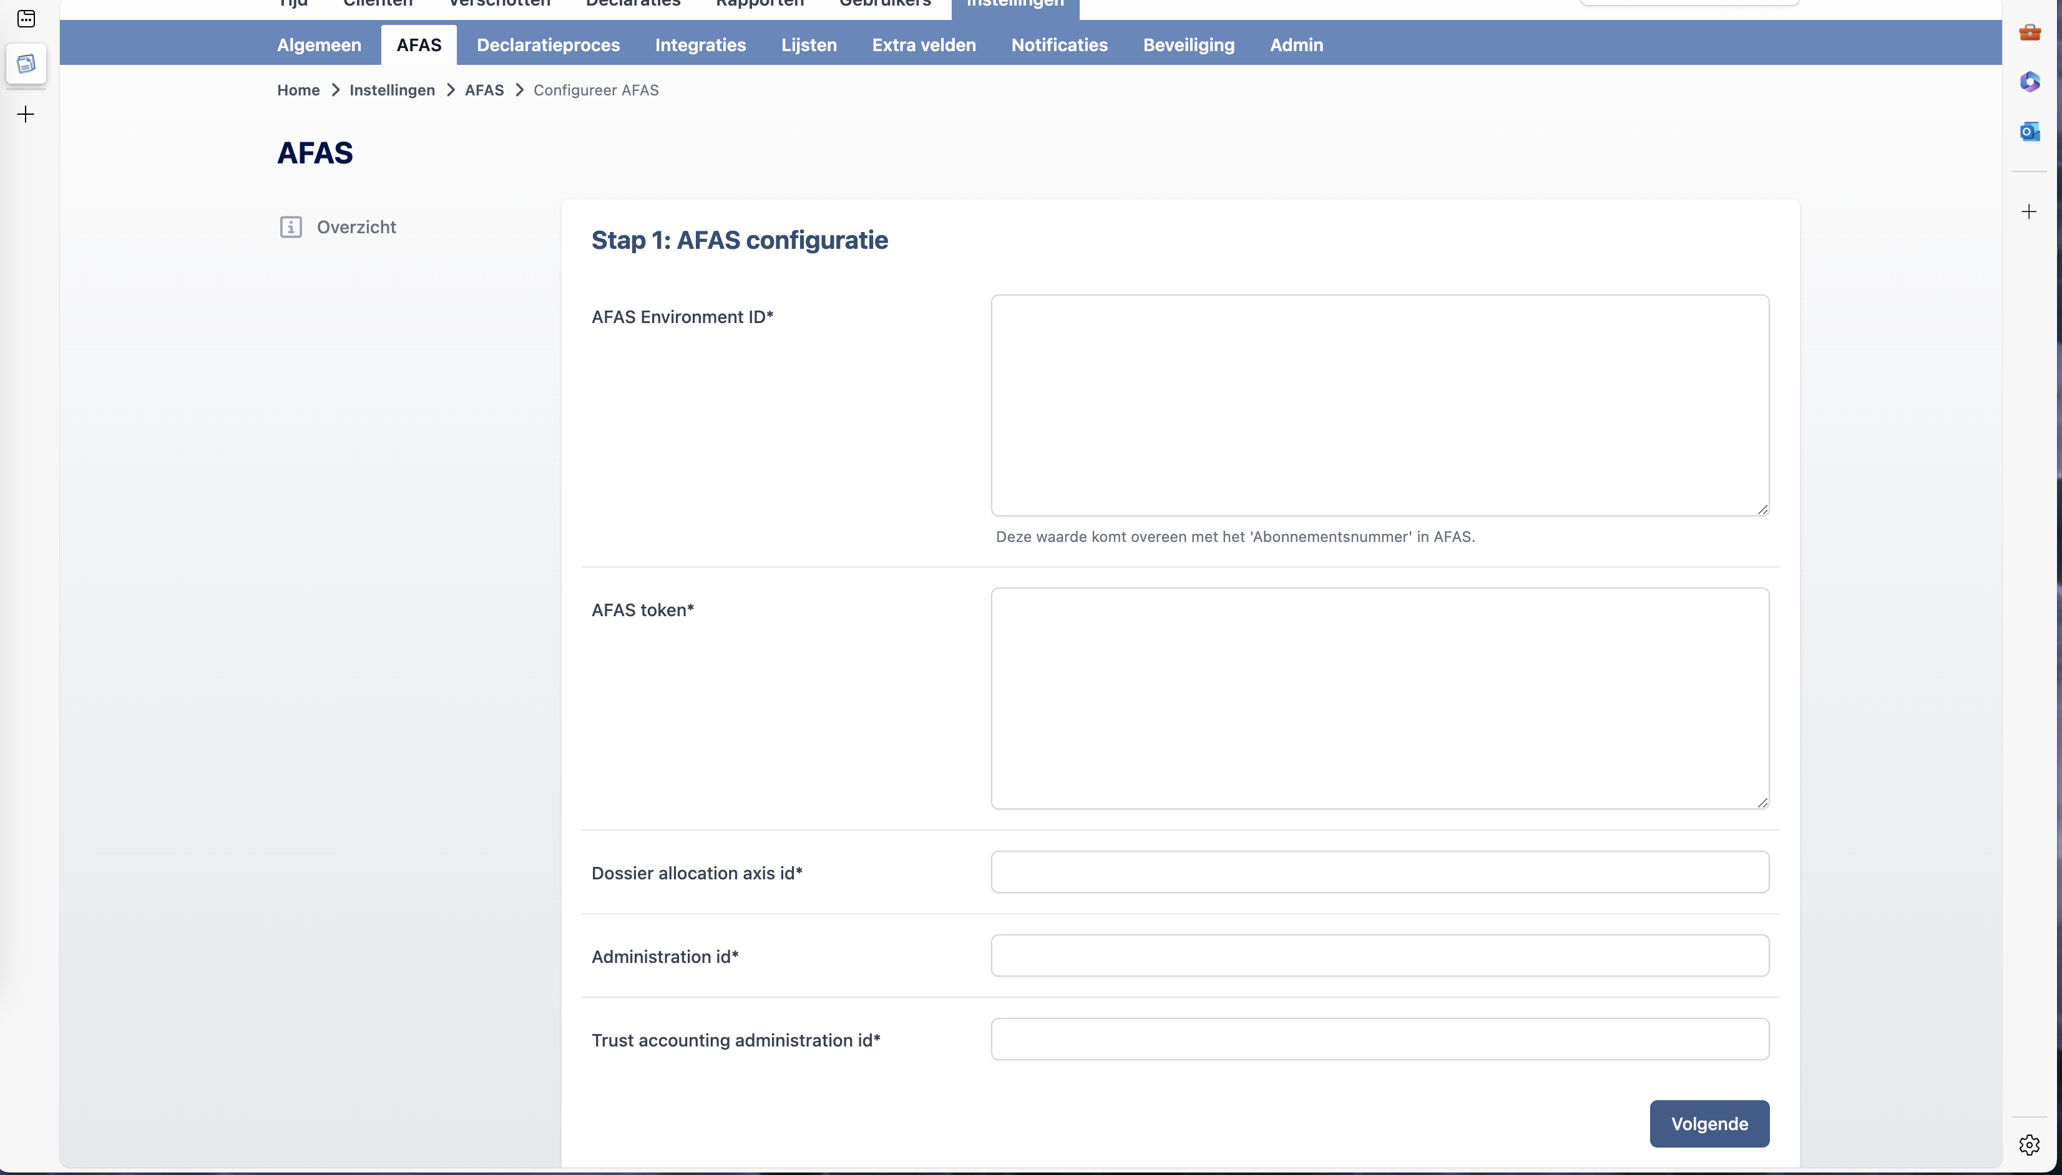This screenshot has height=1175, width=2062.
Task: Click the Trust accounting administration id field
Action: [x=1380, y=1038]
